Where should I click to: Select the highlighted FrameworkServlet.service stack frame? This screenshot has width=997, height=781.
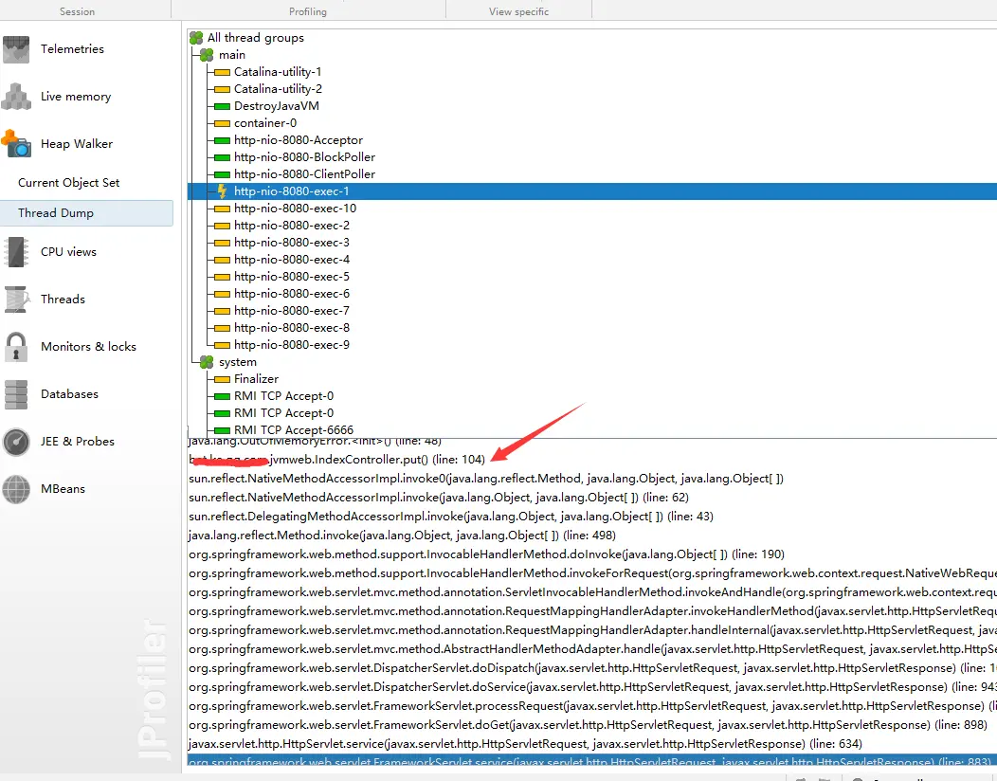(592, 761)
